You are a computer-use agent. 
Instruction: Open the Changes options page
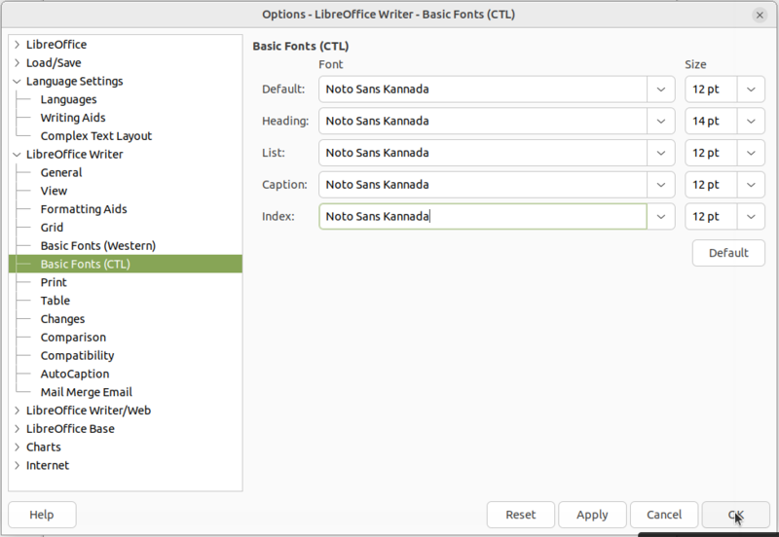coord(62,319)
